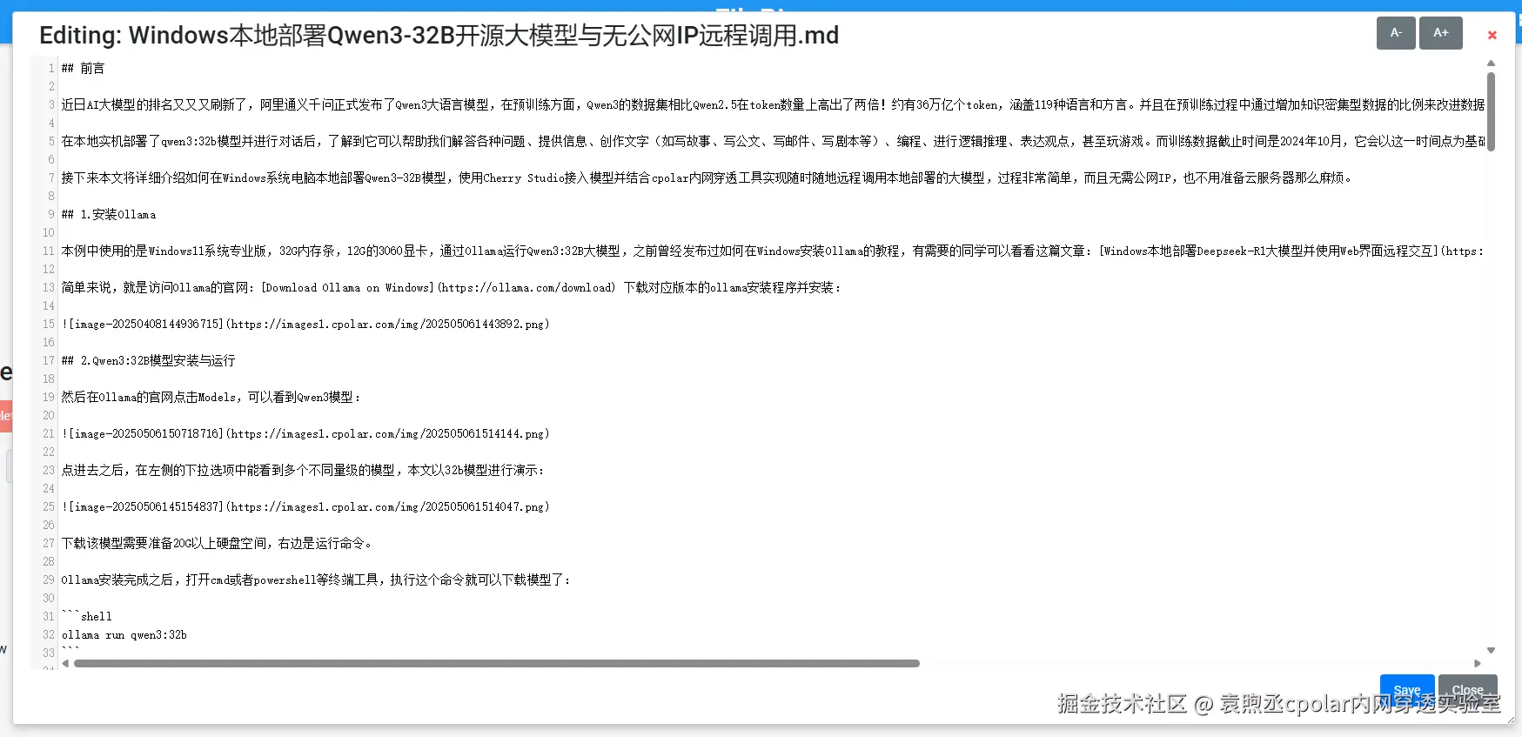Increase editor font size with A+ button
Screen dimensions: 1522x737
pyautogui.click(x=1441, y=33)
